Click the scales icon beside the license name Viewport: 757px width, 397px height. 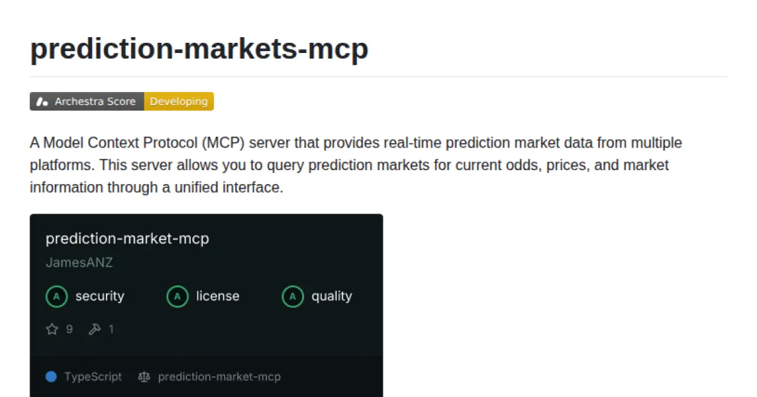[x=144, y=376]
